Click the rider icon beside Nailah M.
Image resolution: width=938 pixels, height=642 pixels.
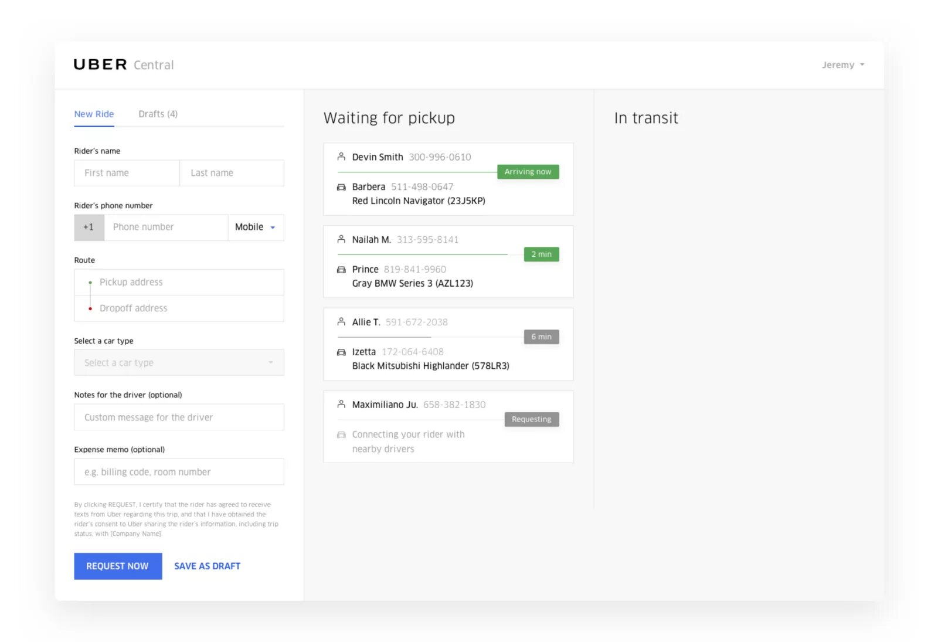341,239
